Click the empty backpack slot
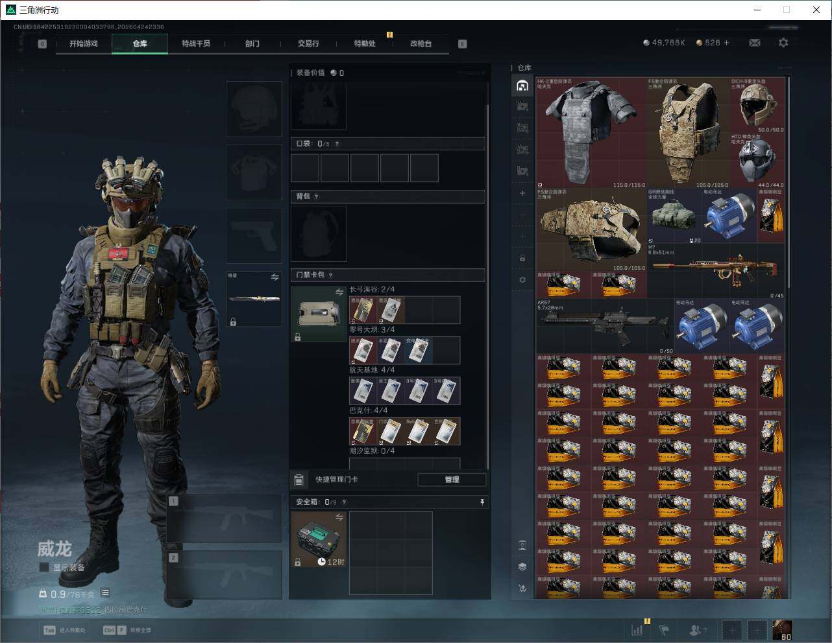This screenshot has height=643, width=832. coord(319,233)
